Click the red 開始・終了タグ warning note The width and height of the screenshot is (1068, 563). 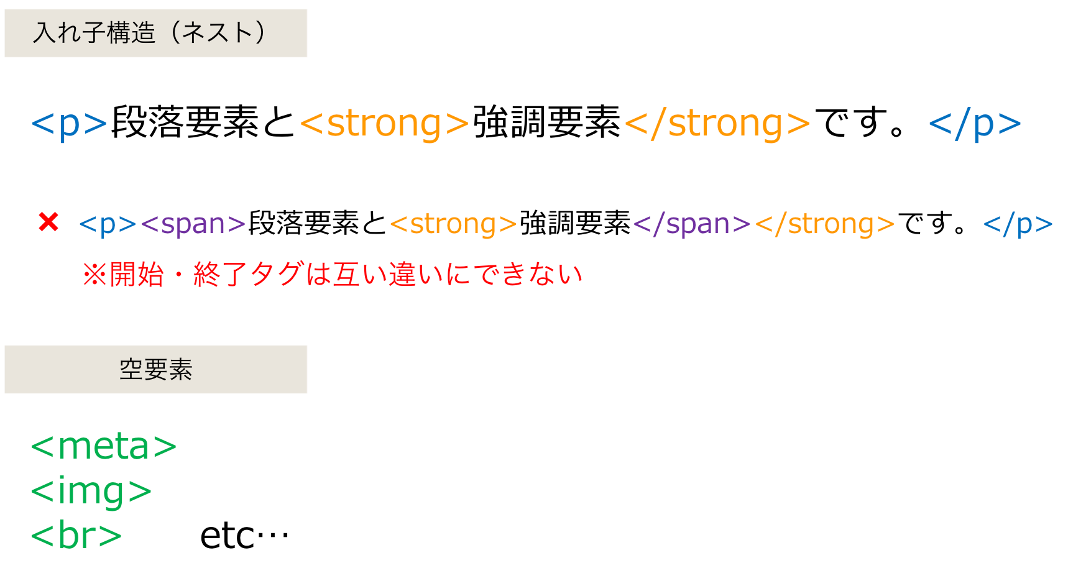click(333, 274)
